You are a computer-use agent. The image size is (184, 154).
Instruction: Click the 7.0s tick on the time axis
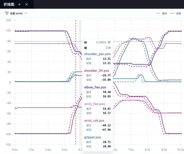(131, 149)
